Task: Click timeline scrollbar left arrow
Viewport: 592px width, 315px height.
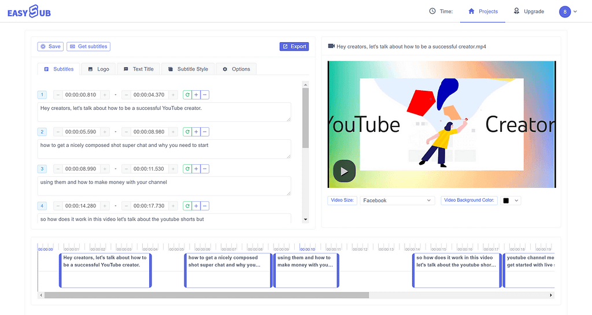Action: (x=41, y=295)
